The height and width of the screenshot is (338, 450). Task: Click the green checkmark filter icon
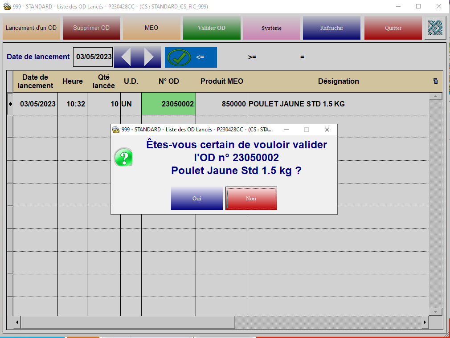tap(179, 57)
